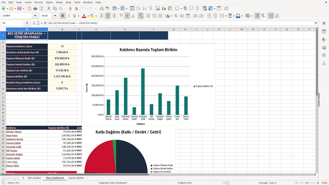
Task: Click the AutoFilter funnel icon
Action: (151, 8)
